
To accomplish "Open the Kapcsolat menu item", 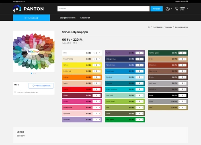I will pos(85,18).
